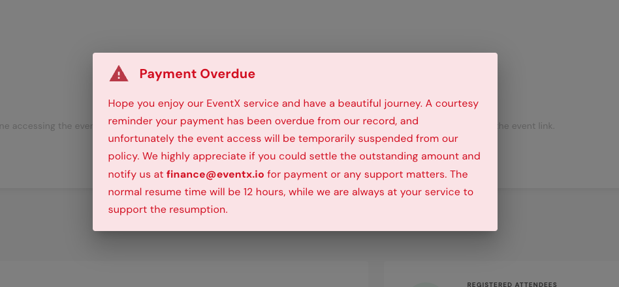Image resolution: width=619 pixels, height=287 pixels.
Task: Open the finance@eventx.io email link
Action: click(215, 174)
